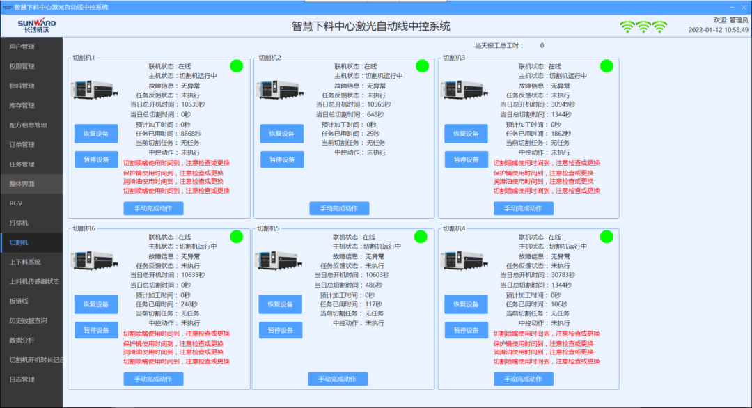The image size is (752, 408).
Task: Click the machine image in 切割机4 panel
Action: [464, 260]
